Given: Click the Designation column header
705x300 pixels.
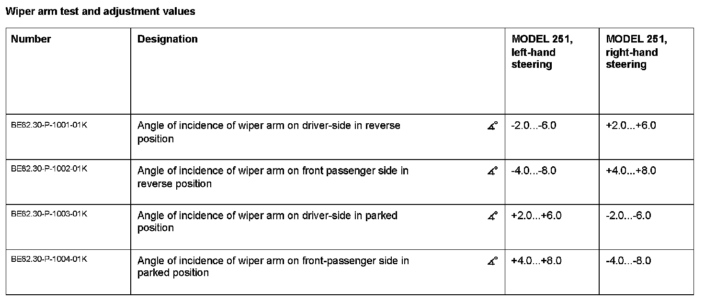Looking at the screenshot, I should 168,39.
